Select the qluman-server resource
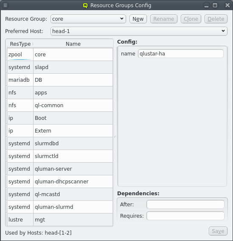Viewport: 233px width, 241px height. (60, 169)
